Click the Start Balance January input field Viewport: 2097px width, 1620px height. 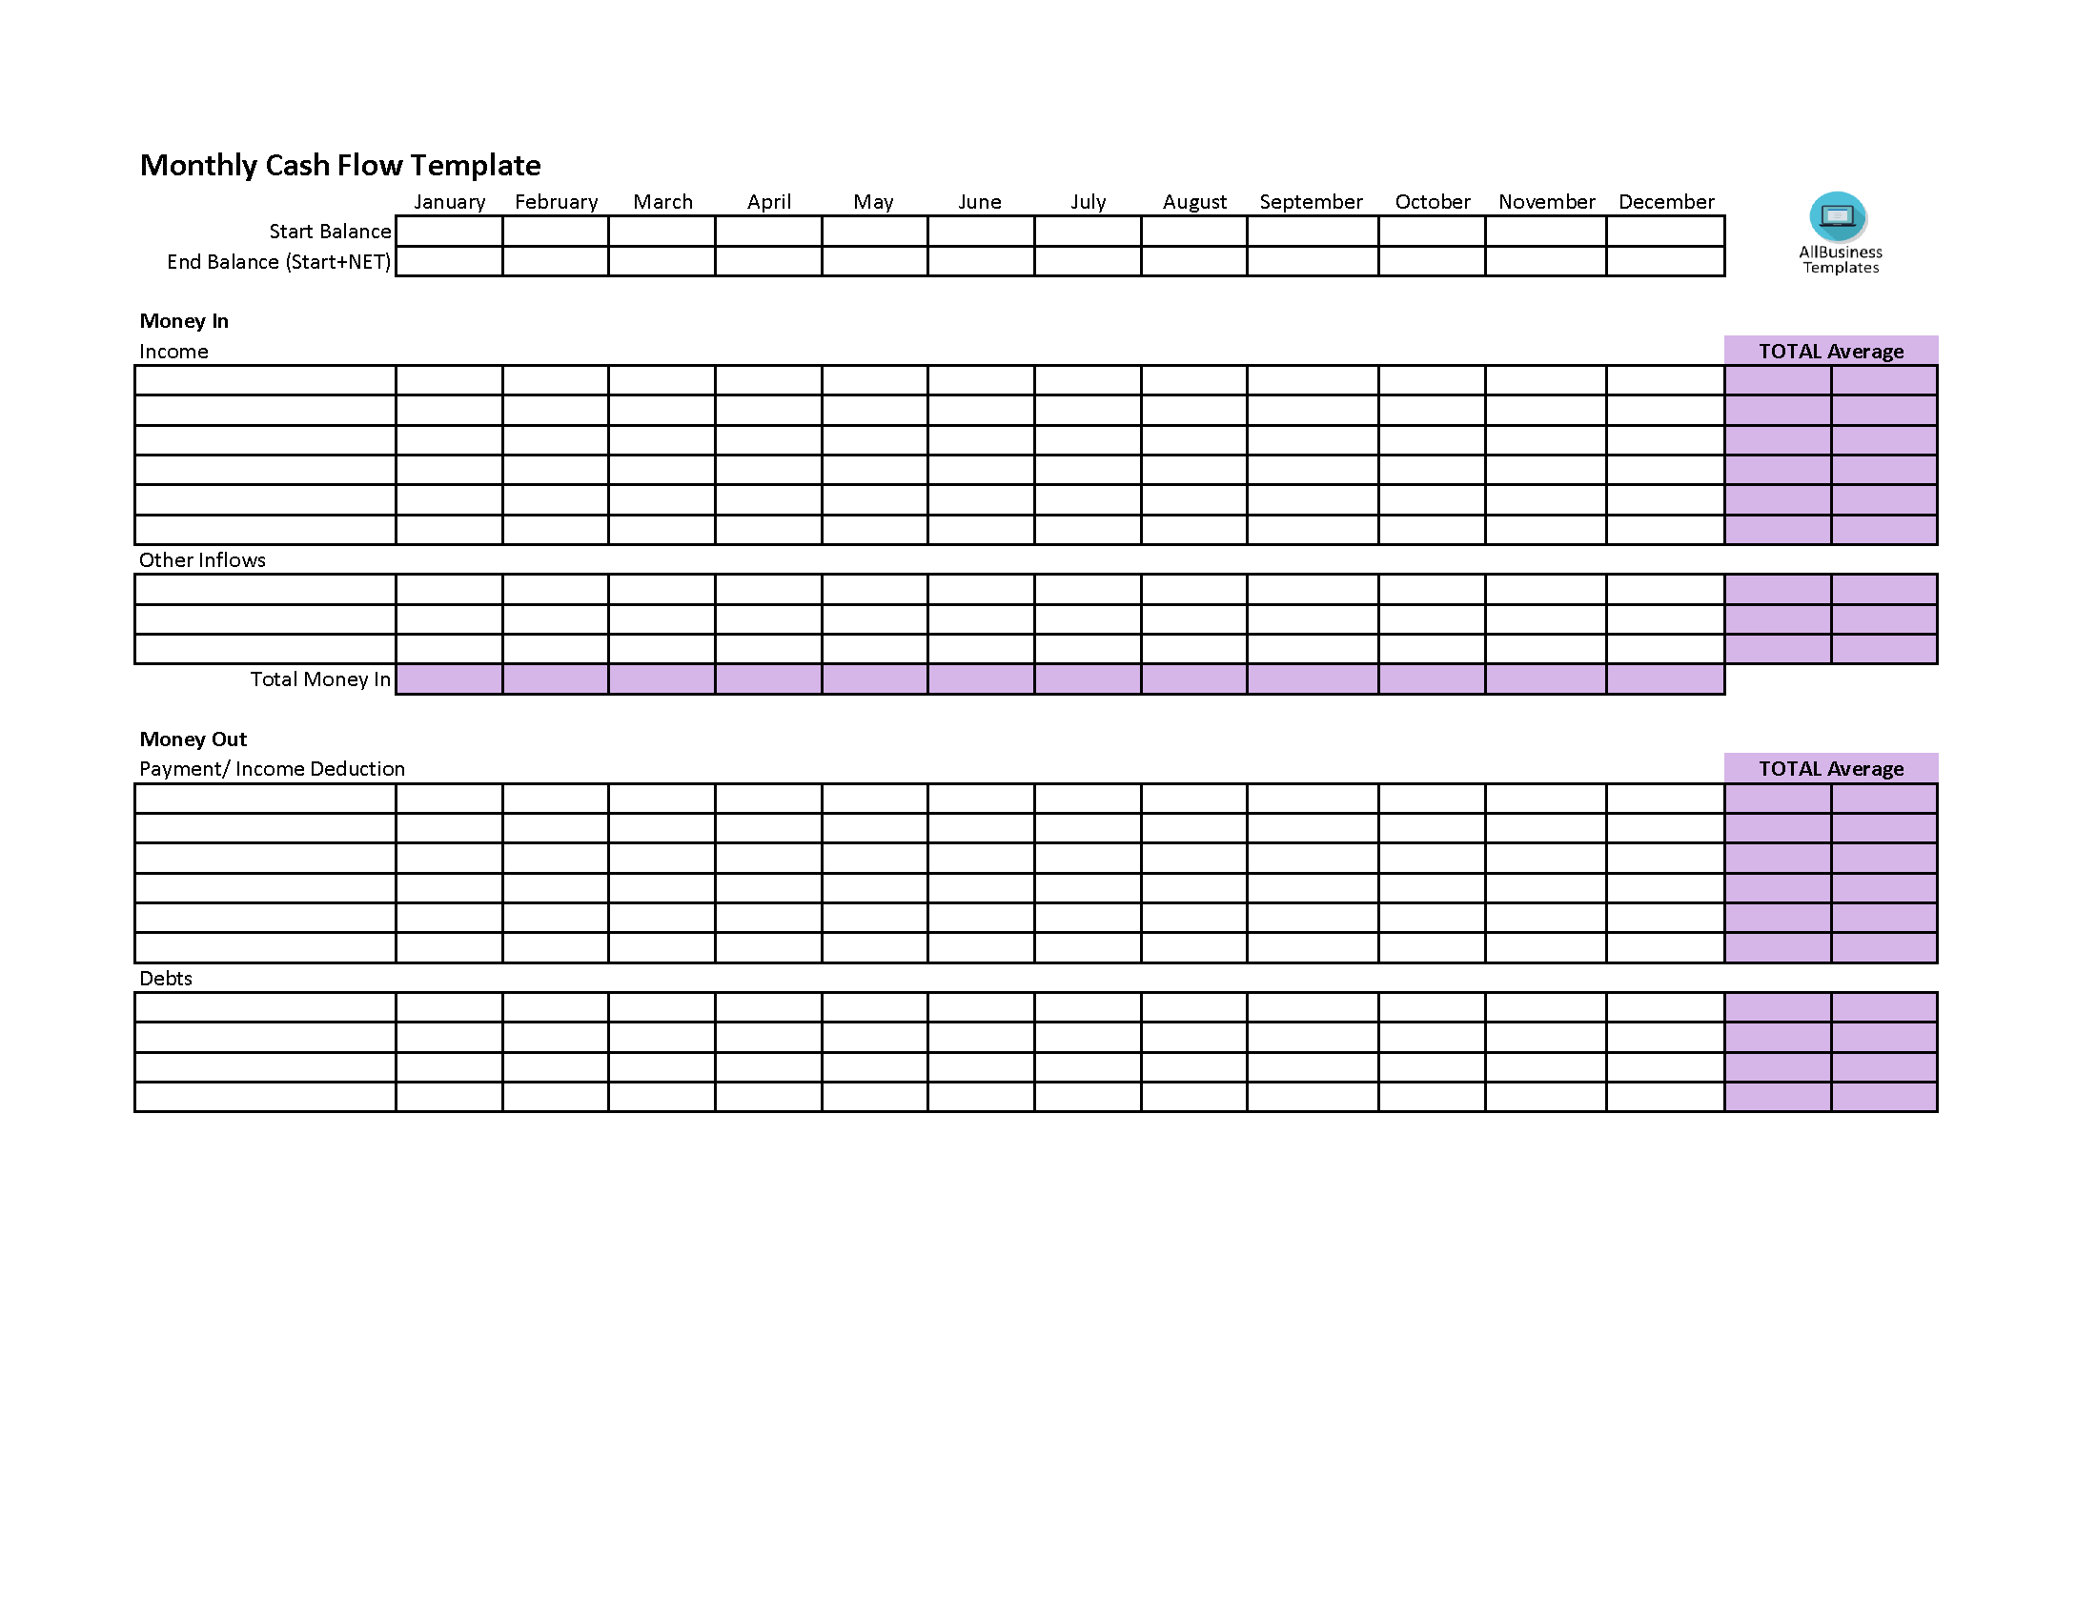(x=451, y=230)
